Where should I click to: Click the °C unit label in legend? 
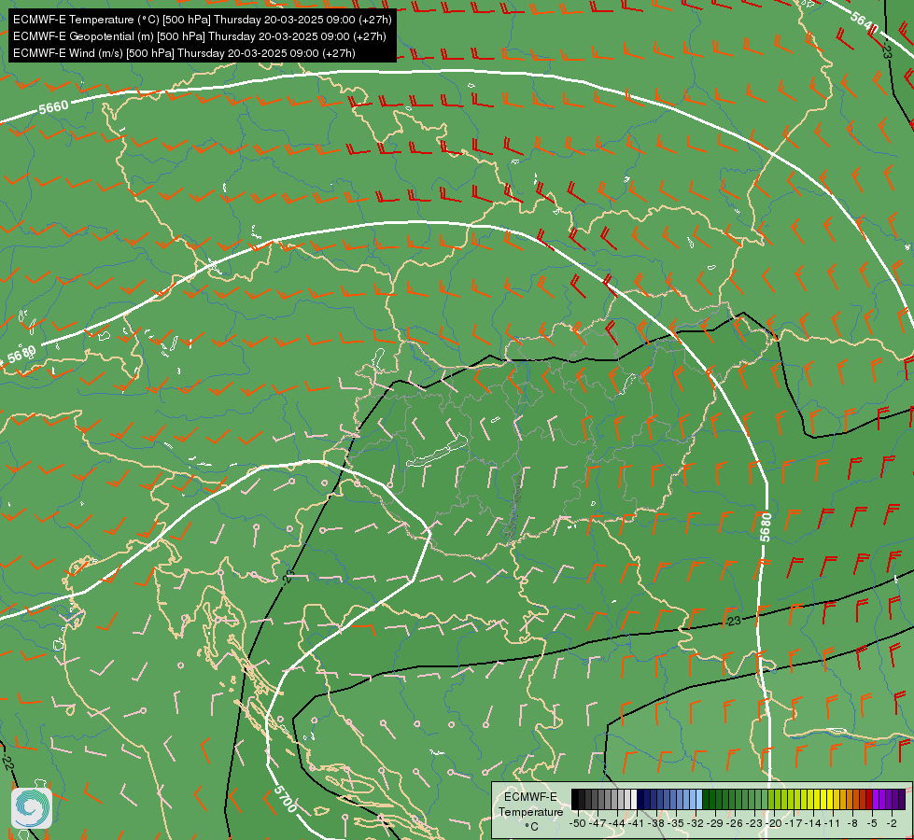(x=531, y=826)
